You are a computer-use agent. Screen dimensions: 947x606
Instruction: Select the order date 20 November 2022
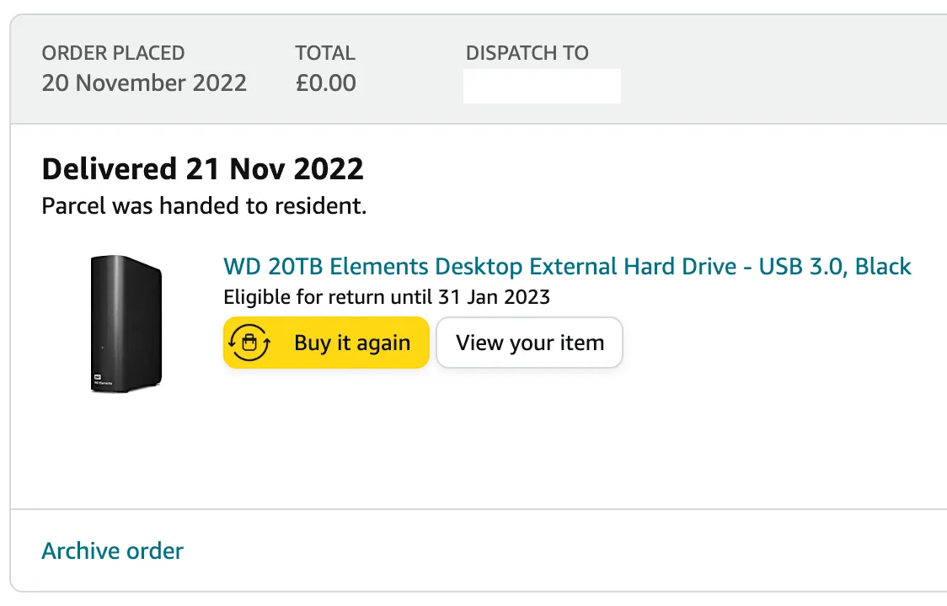pos(144,82)
